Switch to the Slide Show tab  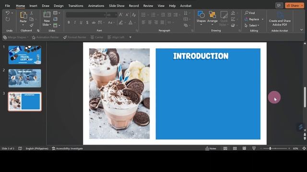pos(117,6)
